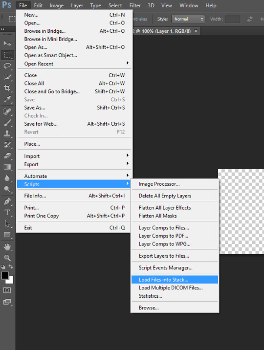
Task: Open the 3D menu
Action: point(151,5)
